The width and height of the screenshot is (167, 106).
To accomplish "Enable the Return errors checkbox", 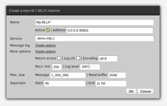I will pos(59,58).
